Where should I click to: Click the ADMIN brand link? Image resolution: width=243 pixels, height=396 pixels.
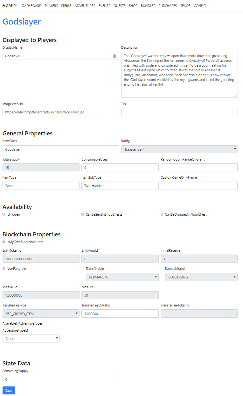point(10,5)
